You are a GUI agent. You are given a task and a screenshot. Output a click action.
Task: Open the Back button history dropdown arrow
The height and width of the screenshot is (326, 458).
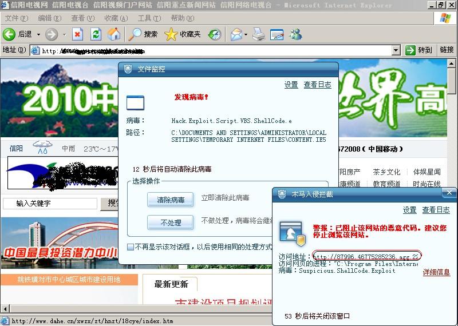38,34
